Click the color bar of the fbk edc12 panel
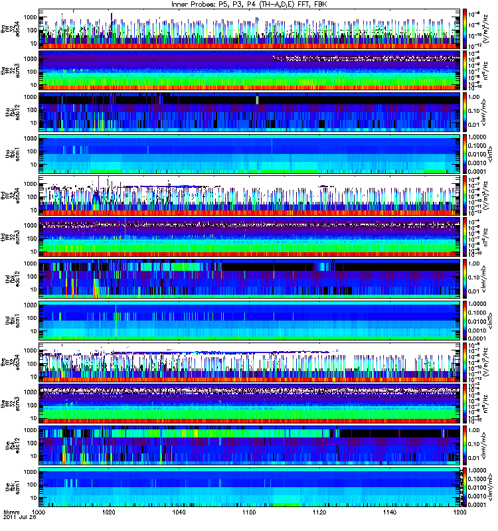Viewport: 498px width, 531px height. coord(465,445)
